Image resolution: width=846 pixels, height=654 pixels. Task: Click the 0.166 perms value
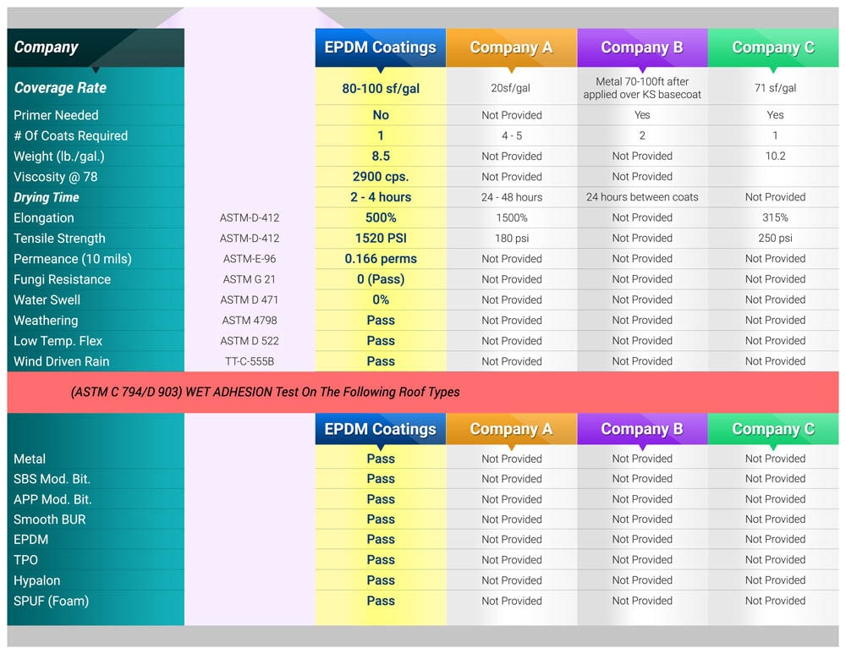click(x=381, y=259)
